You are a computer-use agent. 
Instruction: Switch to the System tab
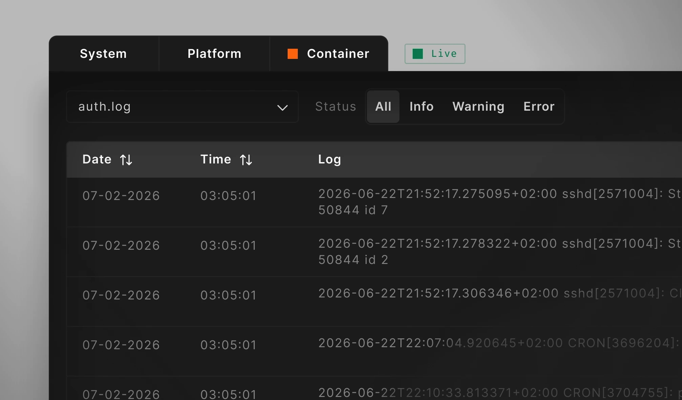pyautogui.click(x=103, y=54)
